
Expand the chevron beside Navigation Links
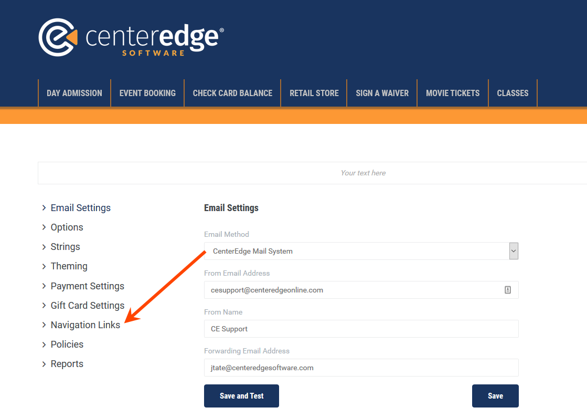tap(44, 325)
